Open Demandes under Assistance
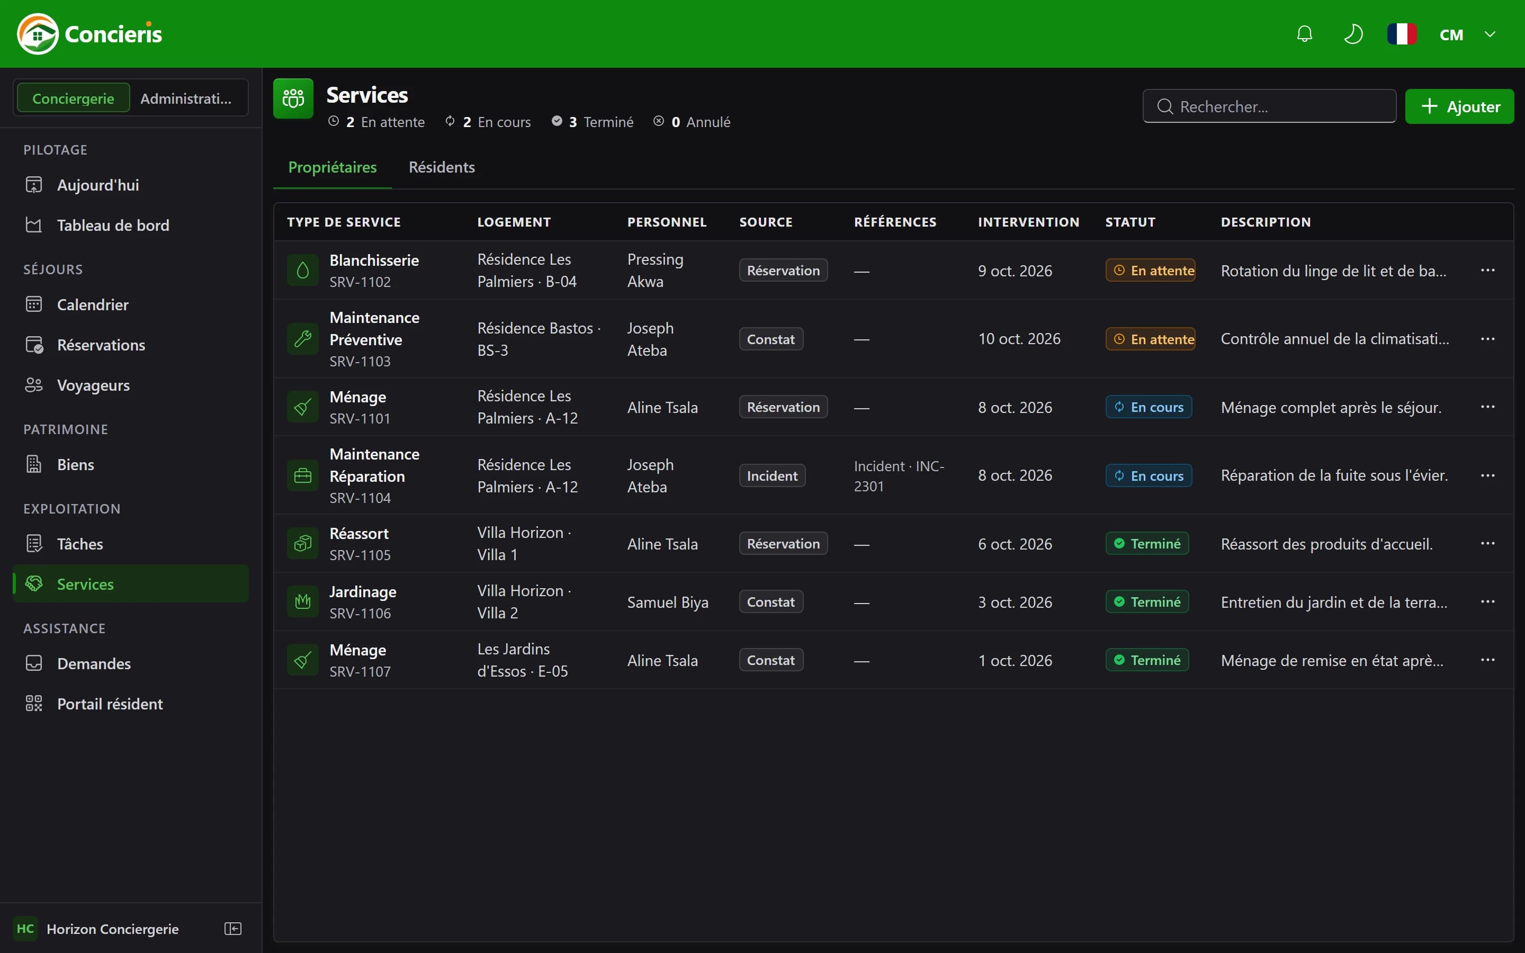The height and width of the screenshot is (953, 1525). 131,664
